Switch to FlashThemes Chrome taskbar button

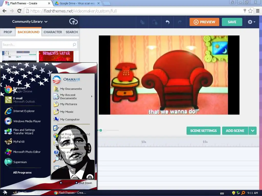70,193
